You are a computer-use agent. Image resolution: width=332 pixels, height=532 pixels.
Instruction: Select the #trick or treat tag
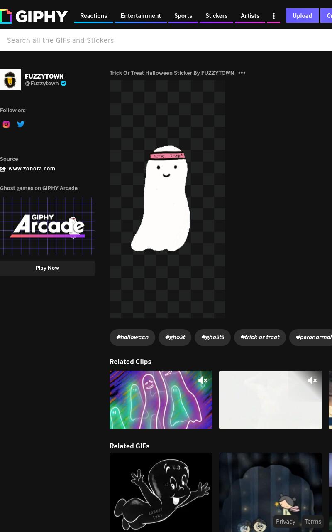pyautogui.click(x=260, y=337)
